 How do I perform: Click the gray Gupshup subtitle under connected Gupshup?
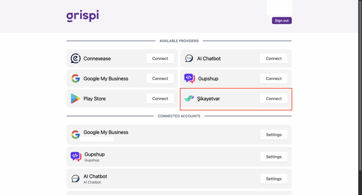click(x=92, y=160)
